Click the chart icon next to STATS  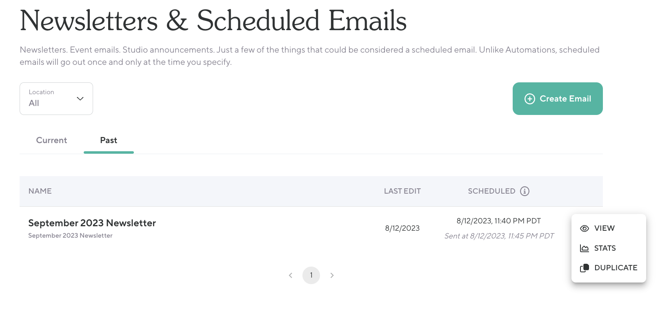[x=585, y=248]
